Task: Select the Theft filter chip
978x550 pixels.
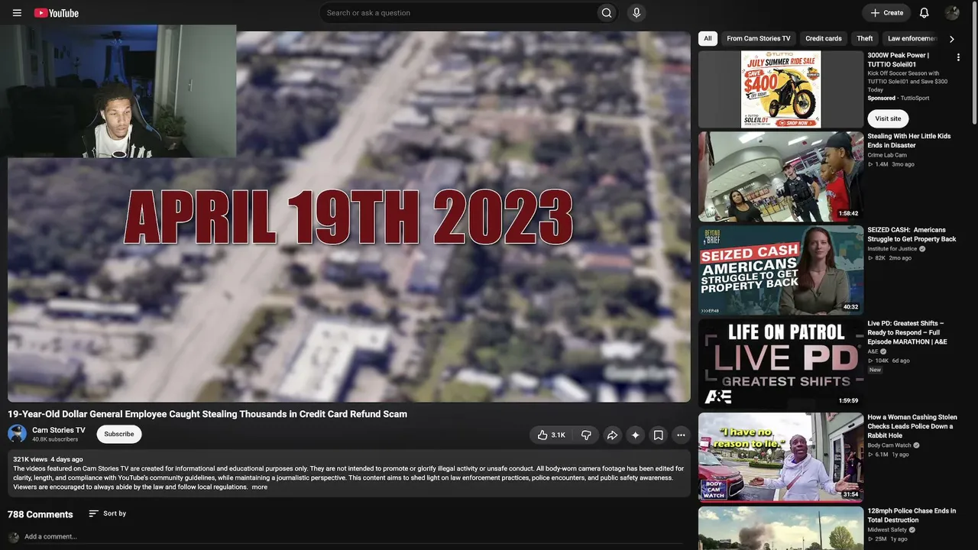Action: click(865, 39)
